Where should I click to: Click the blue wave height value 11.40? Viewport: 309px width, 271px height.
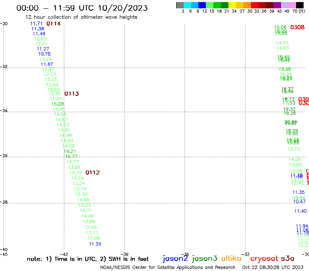(301, 211)
